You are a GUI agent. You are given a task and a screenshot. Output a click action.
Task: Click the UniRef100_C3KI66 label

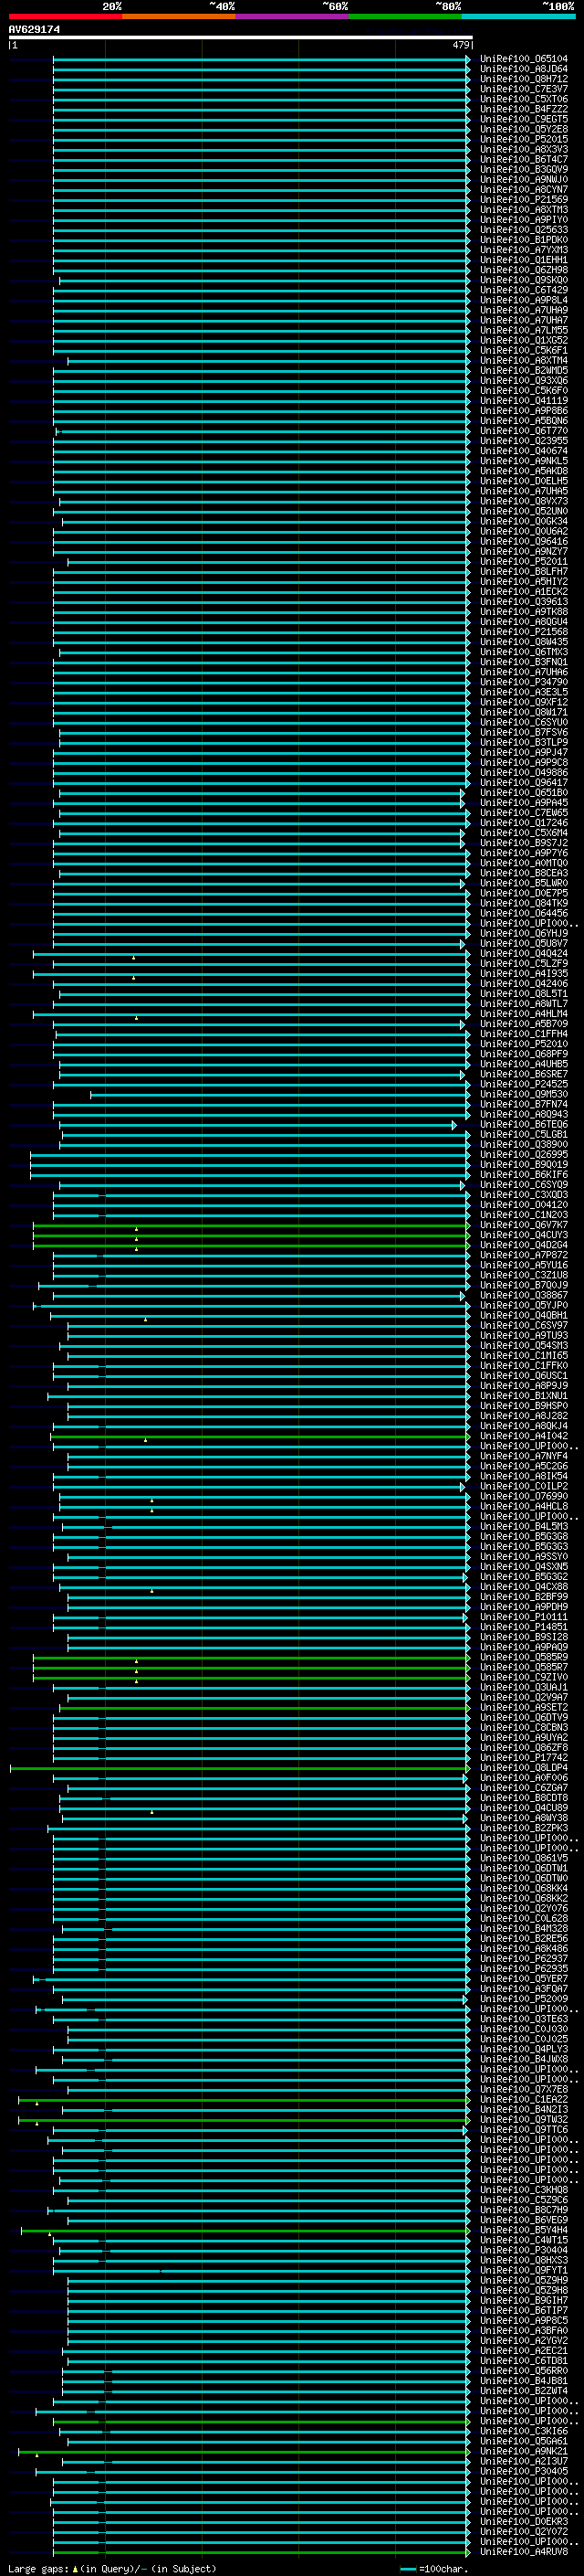tap(523, 2431)
